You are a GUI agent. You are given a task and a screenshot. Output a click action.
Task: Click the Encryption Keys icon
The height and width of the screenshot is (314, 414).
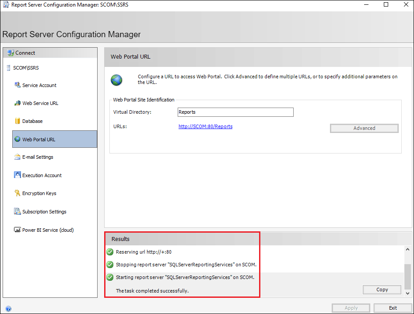[x=18, y=193]
